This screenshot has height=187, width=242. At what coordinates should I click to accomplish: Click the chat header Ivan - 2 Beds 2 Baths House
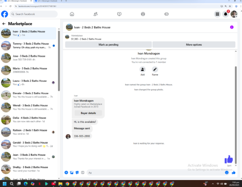(x=92, y=27)
